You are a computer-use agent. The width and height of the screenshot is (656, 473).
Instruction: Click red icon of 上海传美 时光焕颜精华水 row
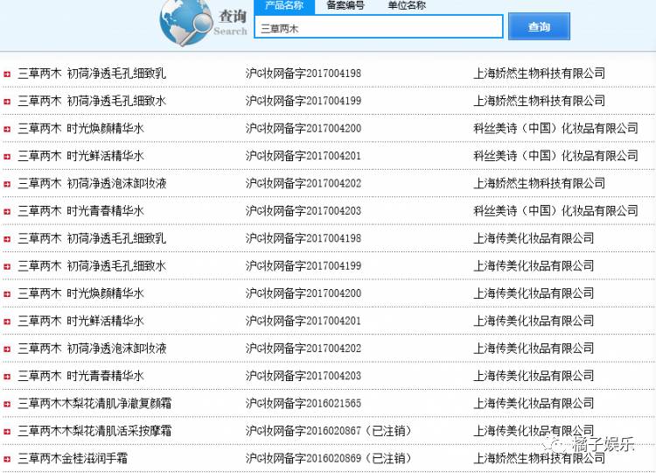[x=7, y=294]
